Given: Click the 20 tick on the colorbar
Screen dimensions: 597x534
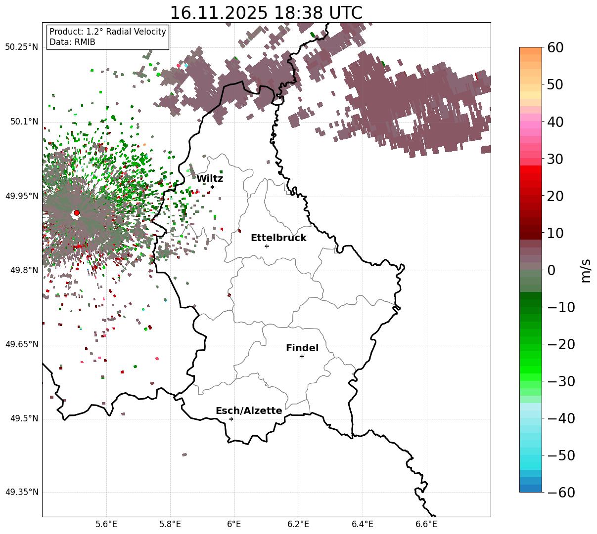Looking at the screenshot, I should [x=555, y=196].
